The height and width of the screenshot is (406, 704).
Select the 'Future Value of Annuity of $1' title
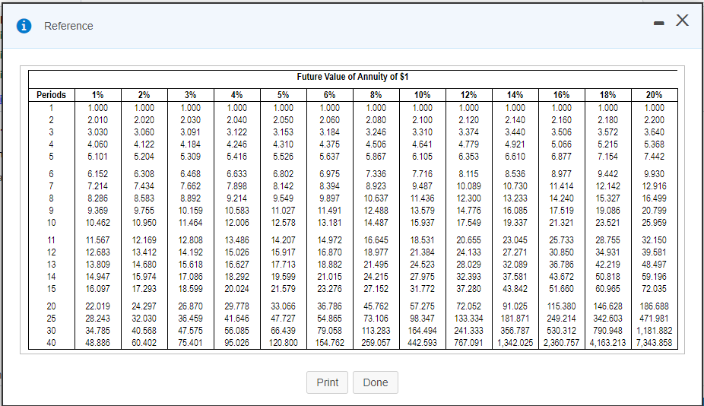(353, 77)
